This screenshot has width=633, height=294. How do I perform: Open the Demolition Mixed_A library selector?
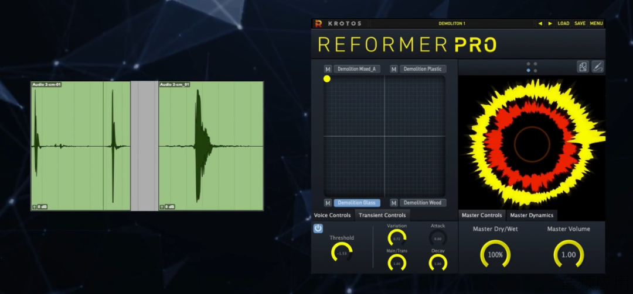(x=356, y=69)
